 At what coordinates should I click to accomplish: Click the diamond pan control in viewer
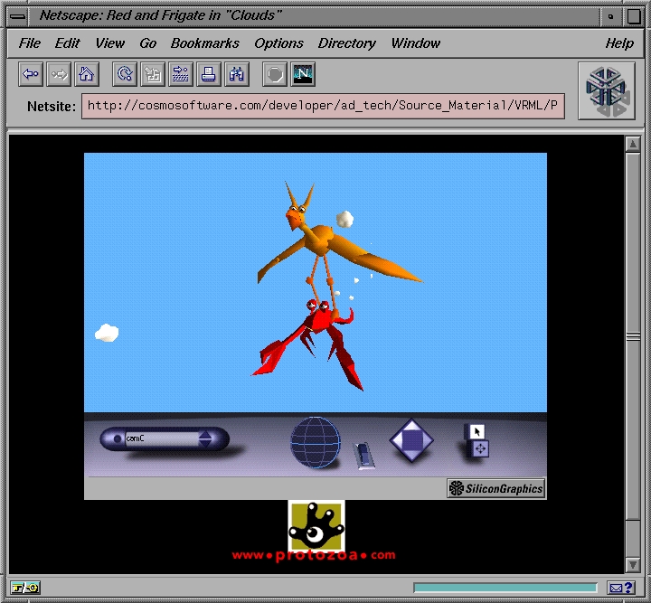[x=411, y=441]
